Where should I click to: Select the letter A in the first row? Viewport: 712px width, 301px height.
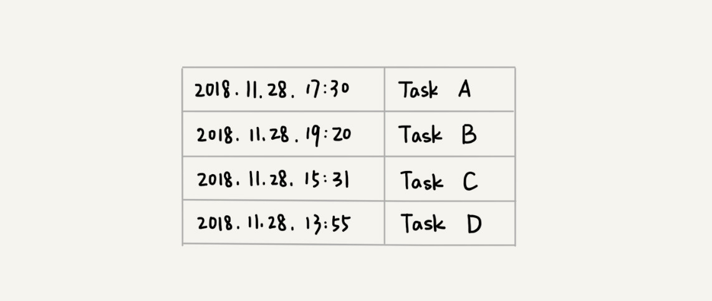[464, 89]
